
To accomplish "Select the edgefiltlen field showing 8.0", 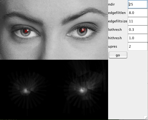I will tap(138, 13).
